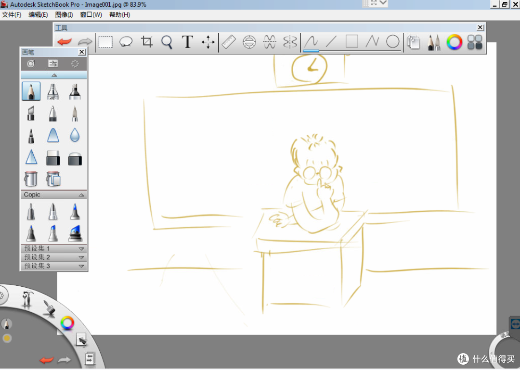Collapse the main brush set using the top triangle

point(54,75)
